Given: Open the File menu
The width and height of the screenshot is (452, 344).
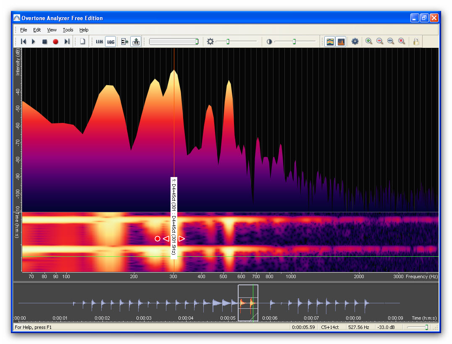Looking at the screenshot, I should (24, 30).
